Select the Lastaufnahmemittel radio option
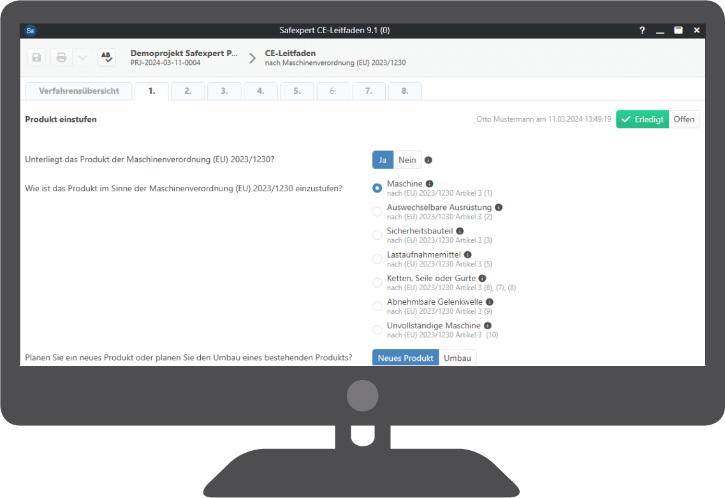 (377, 259)
